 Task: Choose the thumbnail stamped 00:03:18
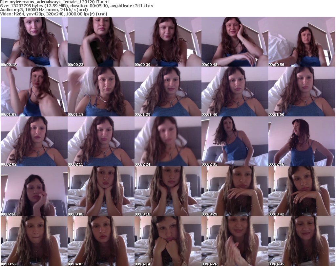pos(168,191)
